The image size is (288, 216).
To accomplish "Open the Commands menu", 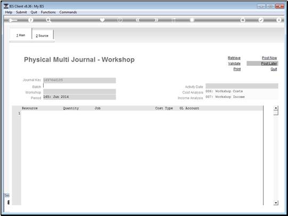I will pyautogui.click(x=68, y=12).
